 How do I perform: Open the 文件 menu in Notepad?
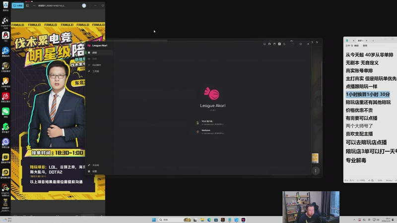(348, 46)
